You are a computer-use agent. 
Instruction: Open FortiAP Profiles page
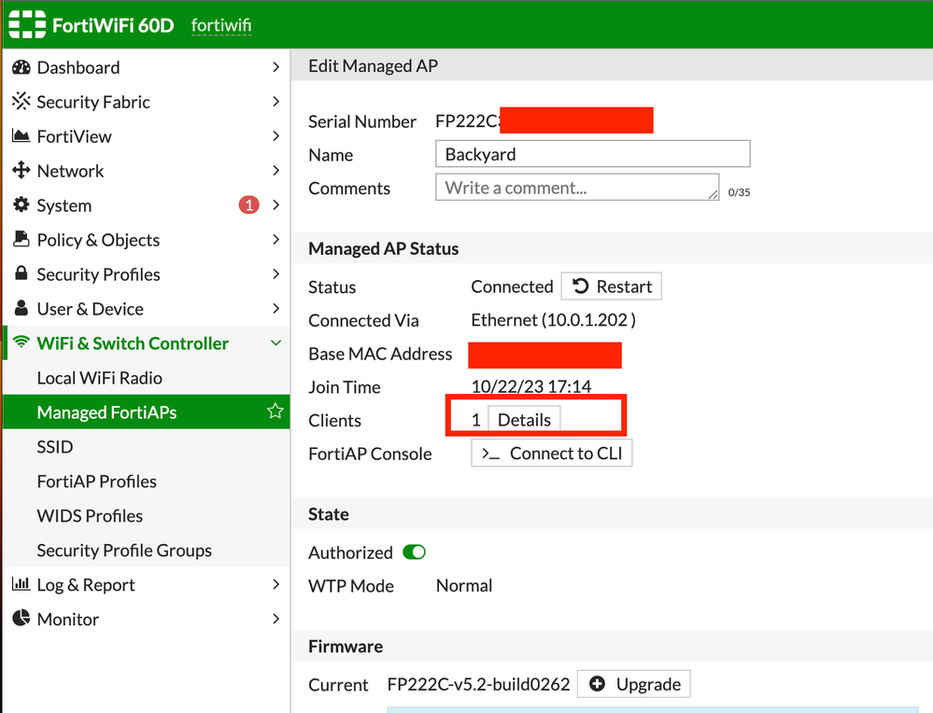(x=96, y=482)
